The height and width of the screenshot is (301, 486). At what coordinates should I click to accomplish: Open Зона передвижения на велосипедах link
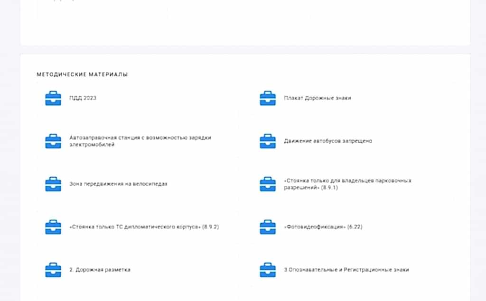(118, 184)
